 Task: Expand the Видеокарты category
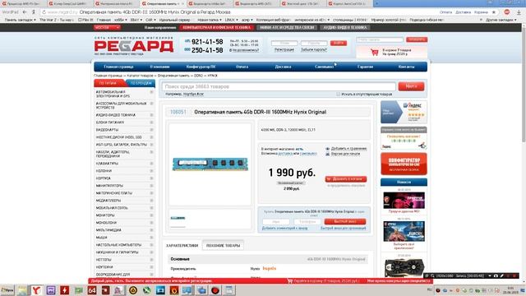click(151, 130)
